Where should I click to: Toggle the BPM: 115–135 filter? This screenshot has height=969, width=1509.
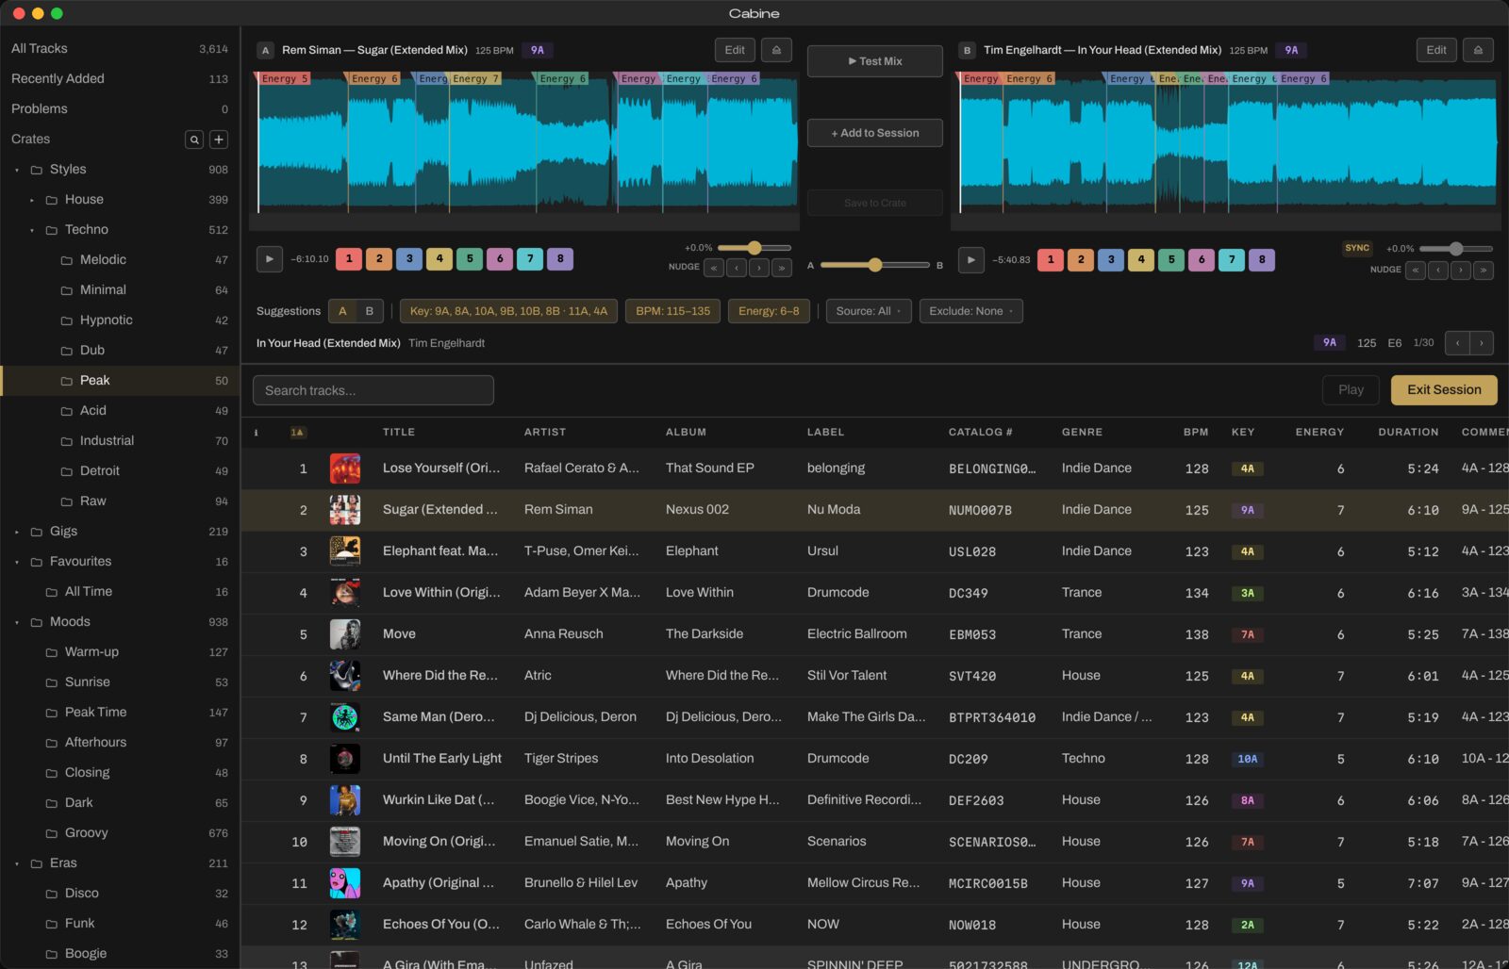(x=672, y=311)
